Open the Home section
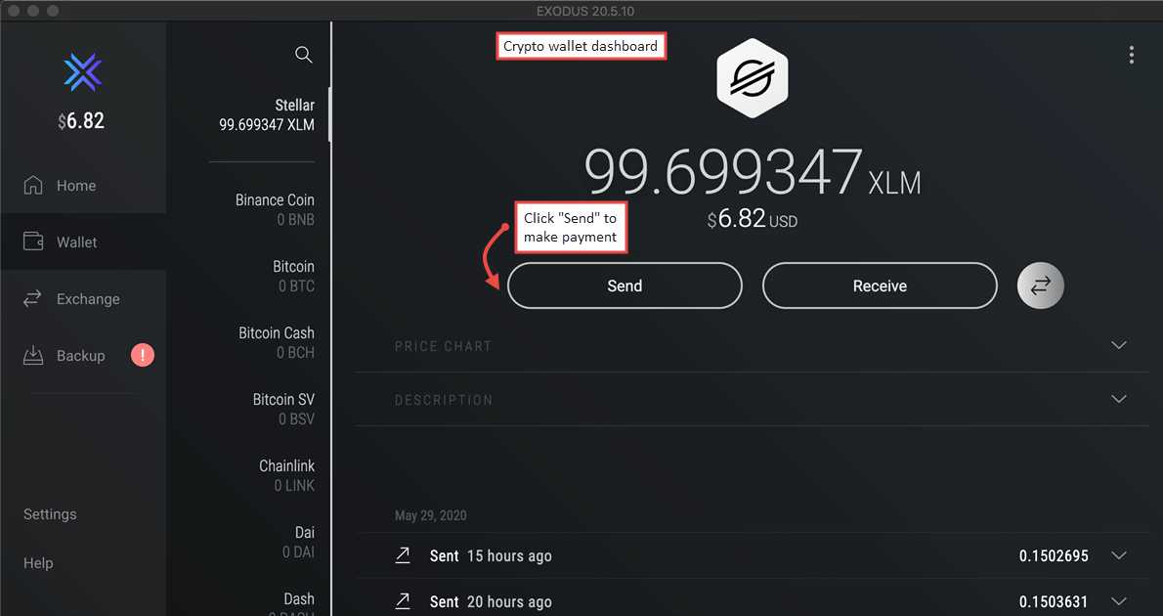1163x616 pixels. pyautogui.click(x=83, y=186)
